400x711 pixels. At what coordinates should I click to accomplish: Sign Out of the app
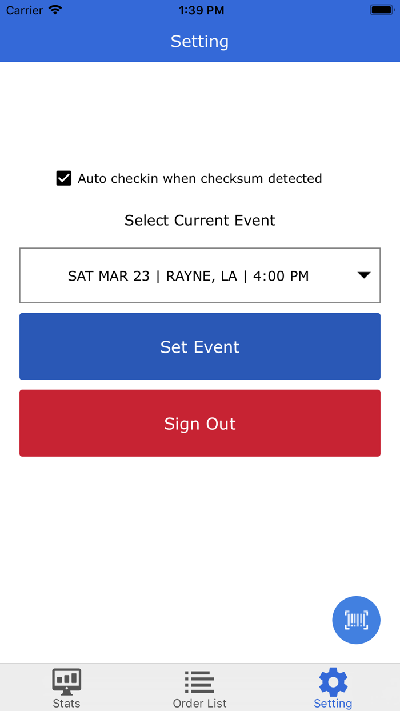[199, 423]
